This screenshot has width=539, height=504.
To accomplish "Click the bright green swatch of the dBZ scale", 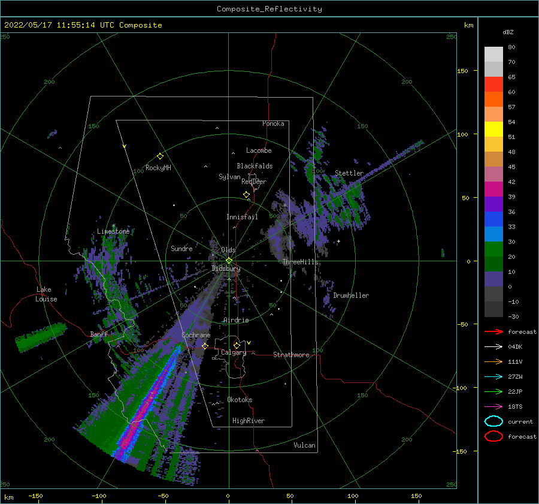I will (x=493, y=249).
